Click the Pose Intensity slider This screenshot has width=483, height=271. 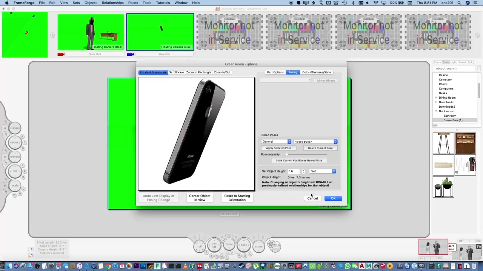(x=306, y=154)
